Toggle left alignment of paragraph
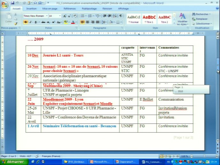 [82, 22]
